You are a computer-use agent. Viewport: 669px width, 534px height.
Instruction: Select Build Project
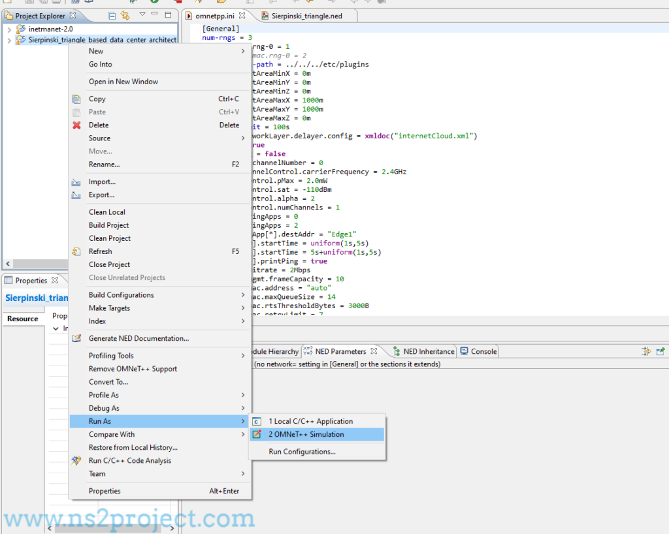[x=160, y=225]
